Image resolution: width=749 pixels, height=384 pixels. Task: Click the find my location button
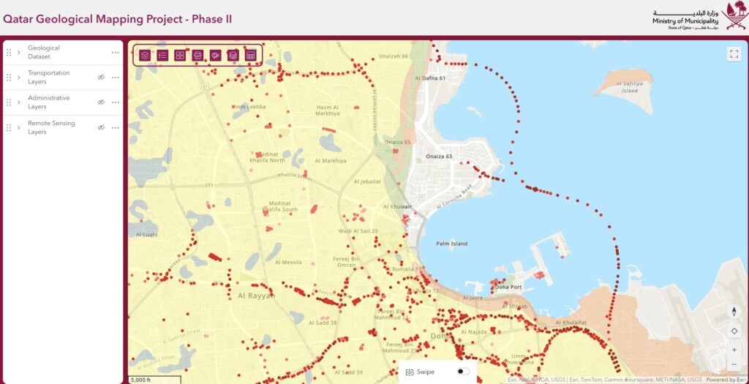tap(734, 331)
